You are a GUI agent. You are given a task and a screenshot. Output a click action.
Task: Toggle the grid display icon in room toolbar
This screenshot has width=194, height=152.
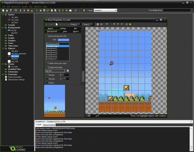point(98,24)
